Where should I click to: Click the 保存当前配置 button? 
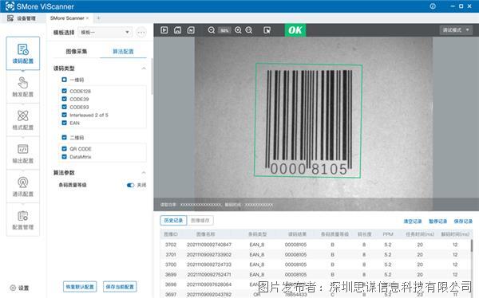pos(120,287)
